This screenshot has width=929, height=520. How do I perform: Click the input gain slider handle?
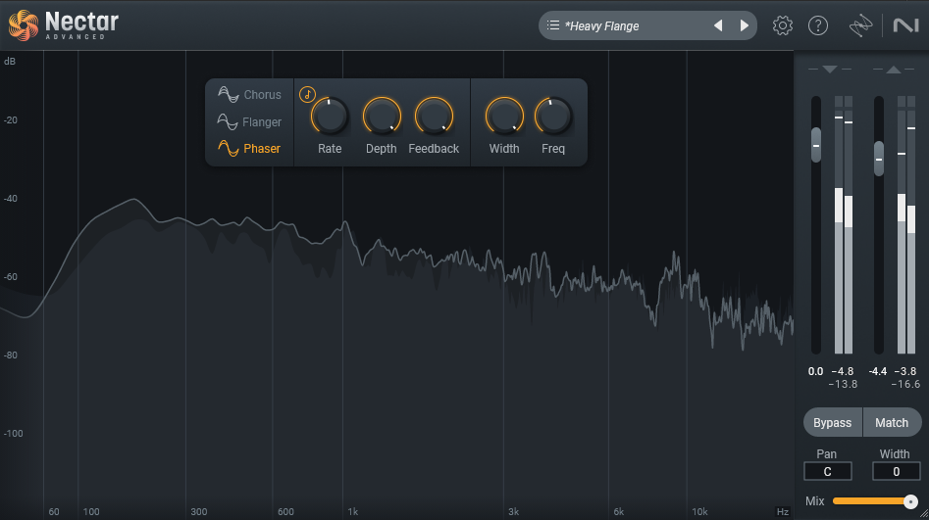point(816,145)
